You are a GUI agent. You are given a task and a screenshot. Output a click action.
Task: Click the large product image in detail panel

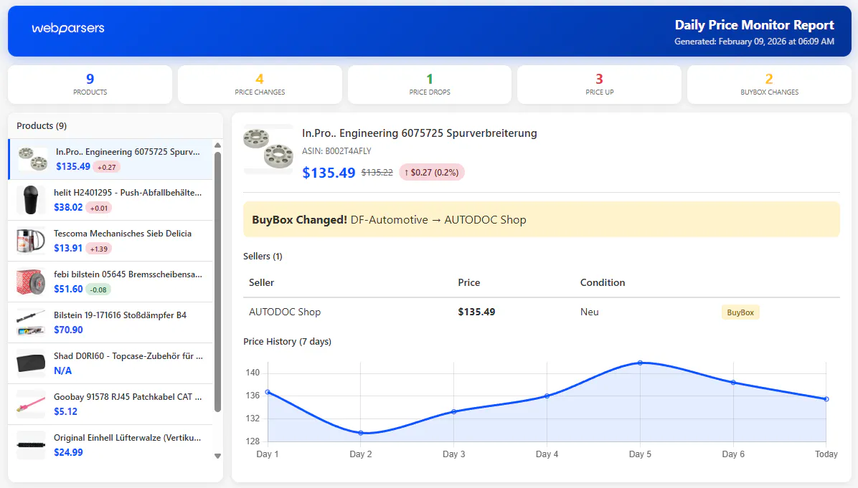tap(268, 149)
